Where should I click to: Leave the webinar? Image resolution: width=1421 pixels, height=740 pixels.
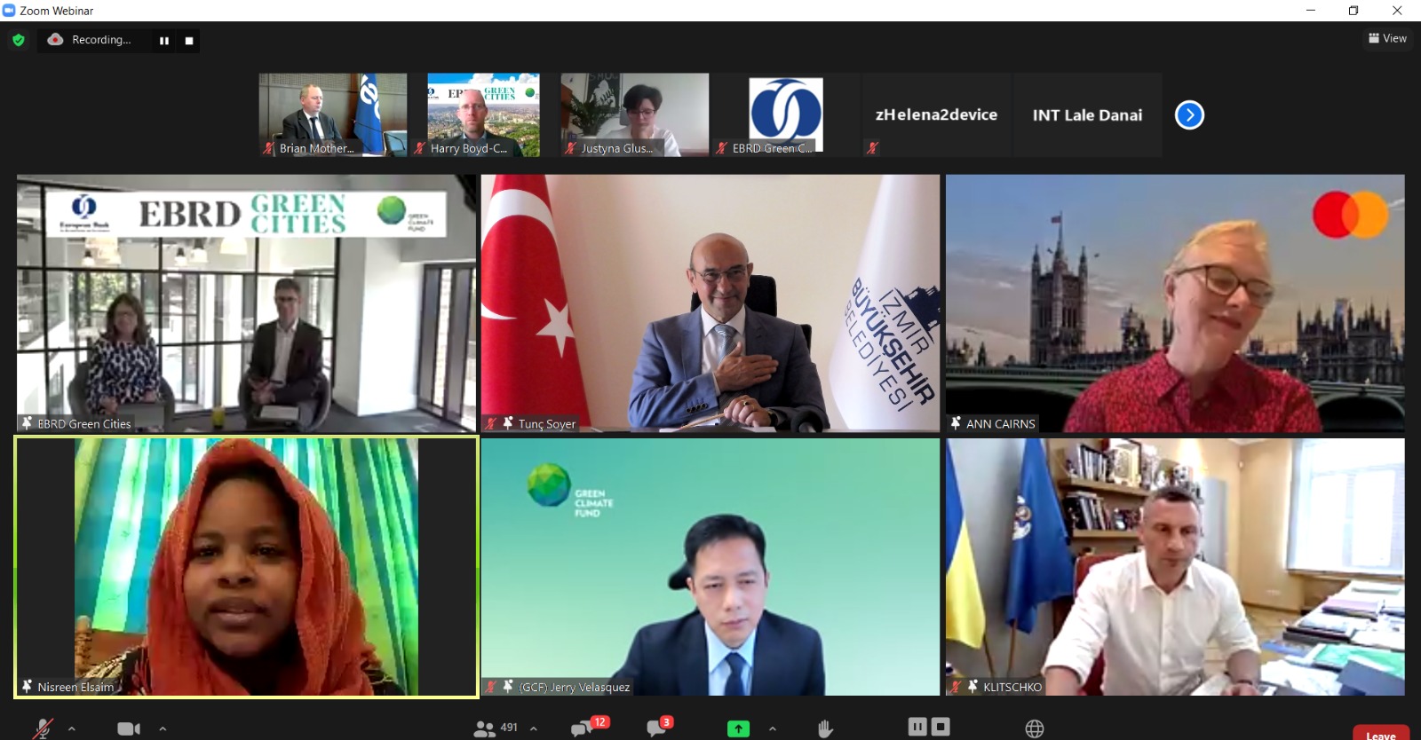(x=1380, y=734)
